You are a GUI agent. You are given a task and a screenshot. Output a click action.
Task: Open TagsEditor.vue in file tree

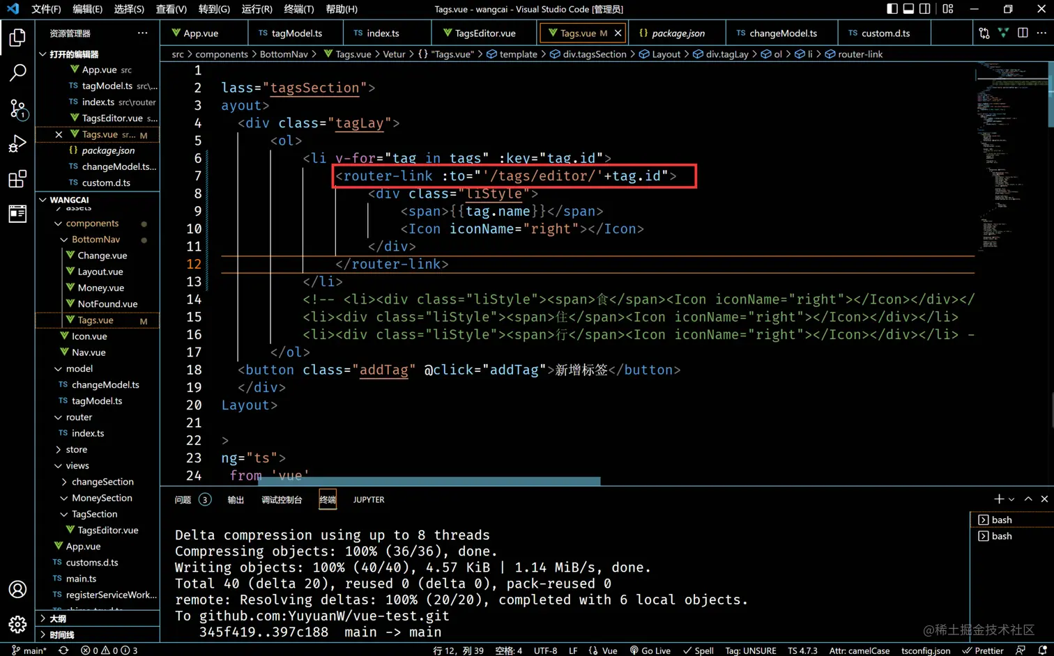[x=108, y=530]
